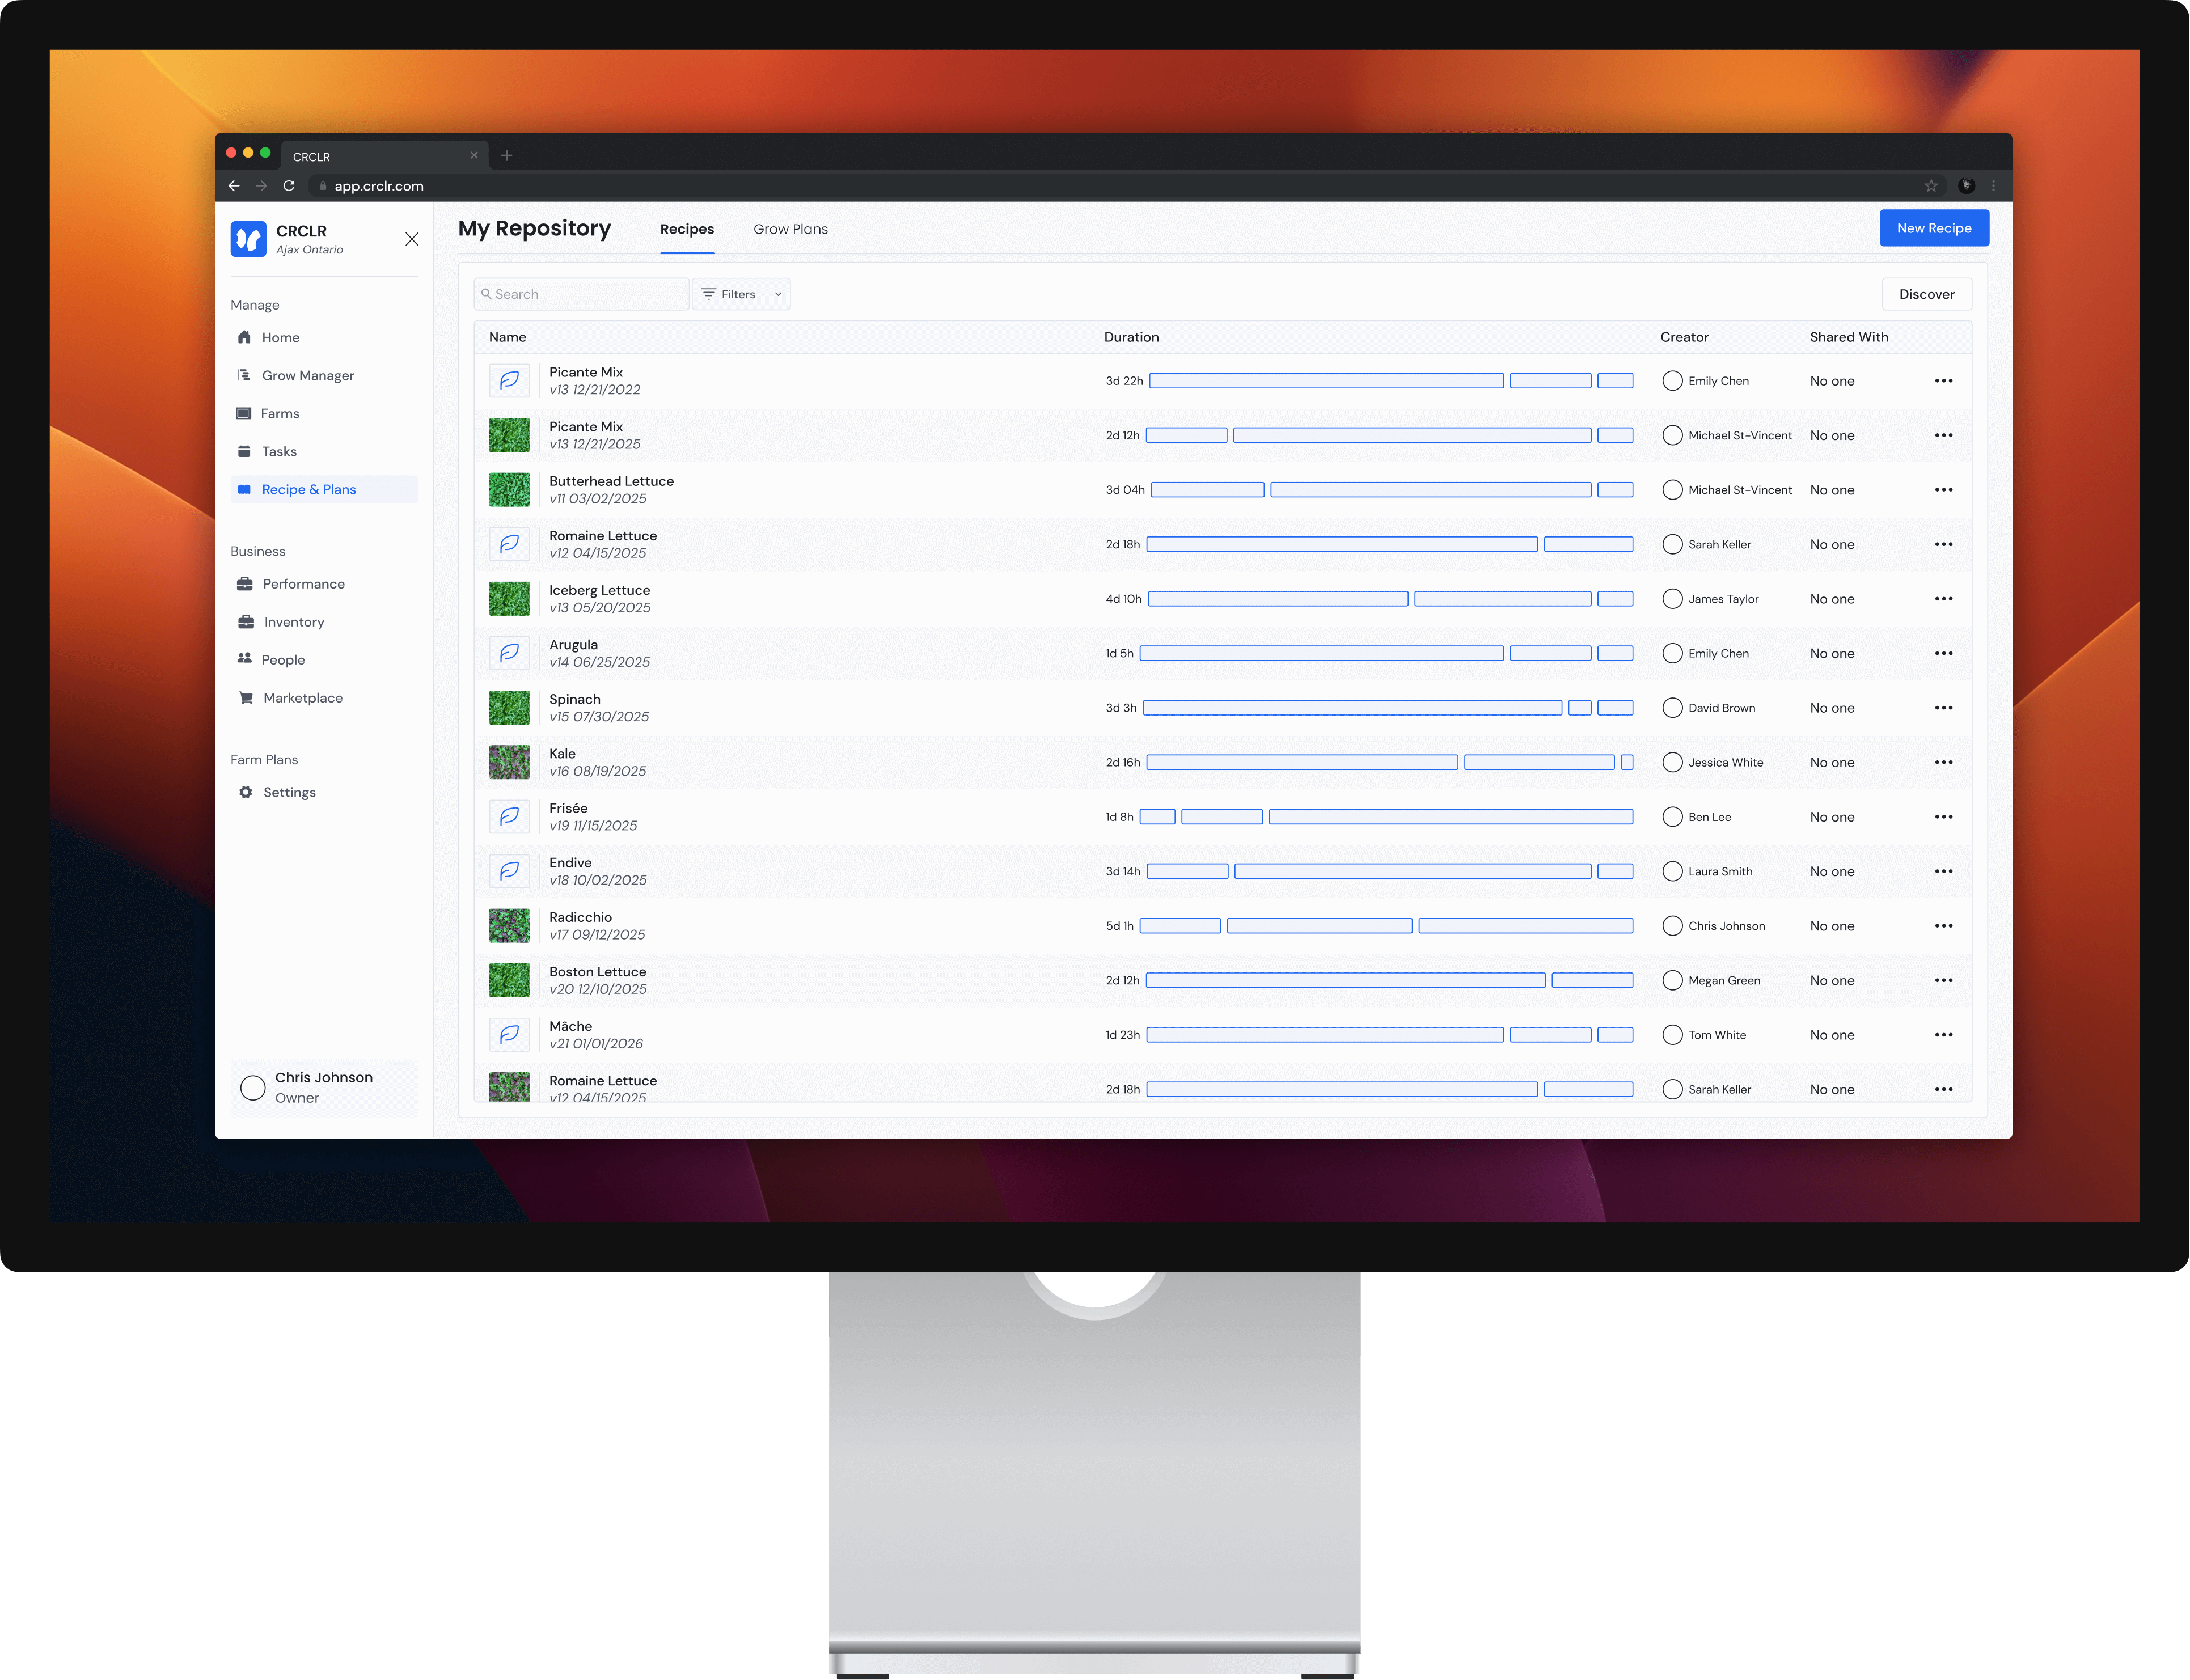Bookmark page with browser star icon
Viewport: 2190px width, 1680px height.
click(1930, 186)
